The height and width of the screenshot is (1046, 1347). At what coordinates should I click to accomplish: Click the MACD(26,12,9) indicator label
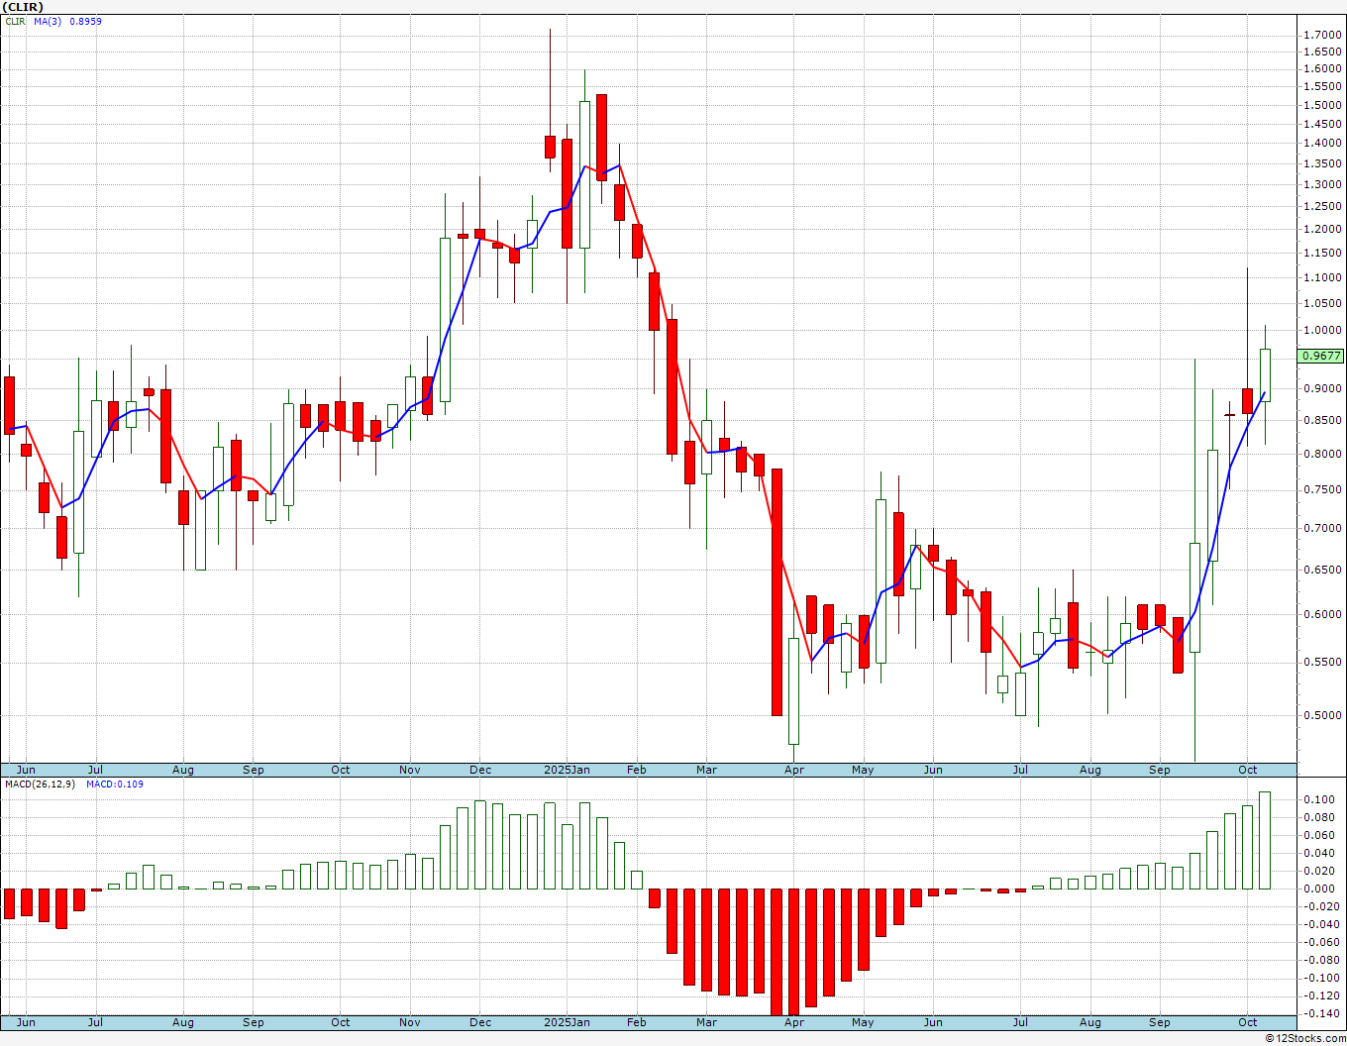point(40,784)
